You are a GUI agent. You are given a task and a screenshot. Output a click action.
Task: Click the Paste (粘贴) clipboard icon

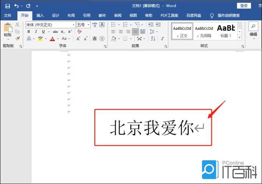(8, 28)
